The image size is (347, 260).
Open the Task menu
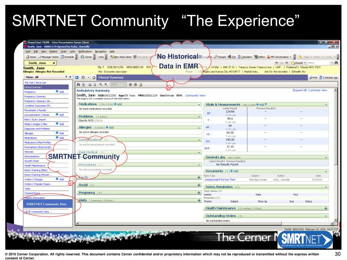(28, 51)
